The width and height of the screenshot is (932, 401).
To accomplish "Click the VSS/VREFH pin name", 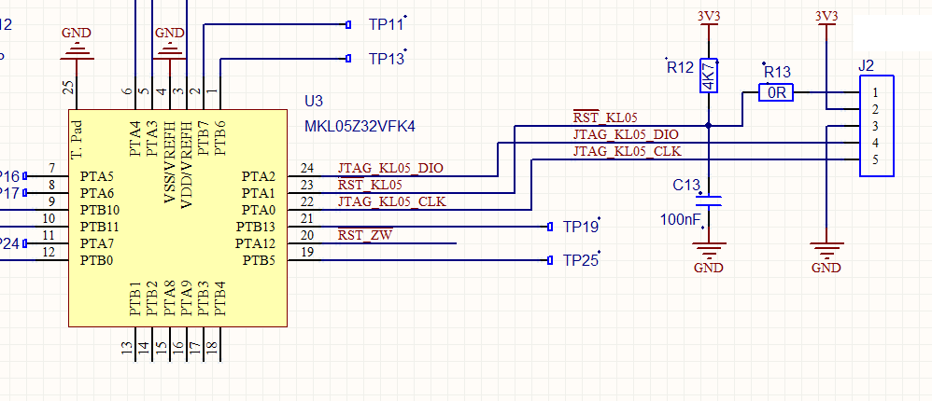I will 169,164.
